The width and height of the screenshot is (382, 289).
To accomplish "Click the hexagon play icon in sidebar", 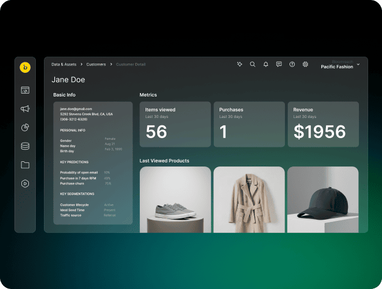I will click(25, 184).
